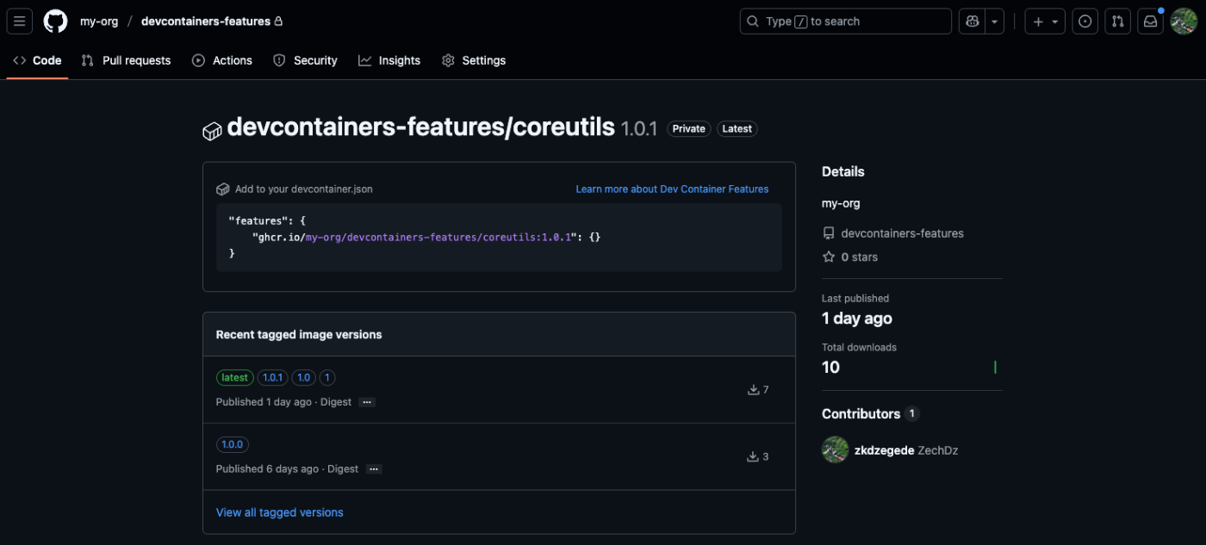Open the hamburger navigation menu

(20, 22)
